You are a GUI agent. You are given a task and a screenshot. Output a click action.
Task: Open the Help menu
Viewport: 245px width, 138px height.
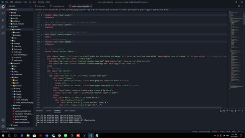tap(48, 2)
